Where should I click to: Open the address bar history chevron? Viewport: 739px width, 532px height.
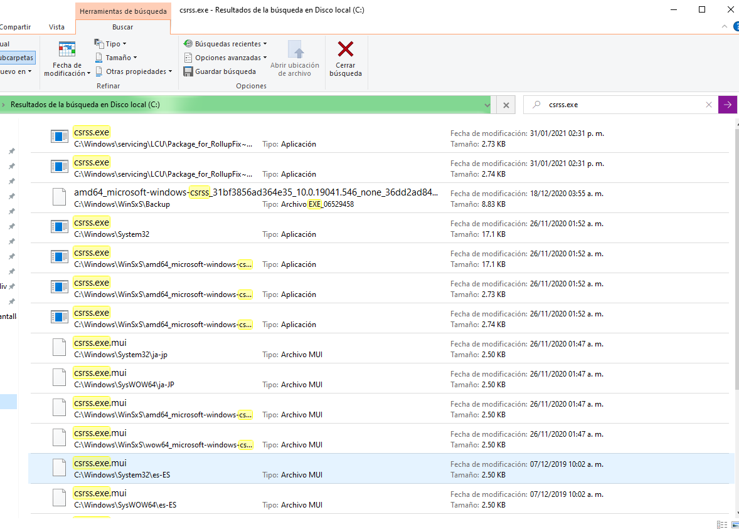(x=487, y=105)
